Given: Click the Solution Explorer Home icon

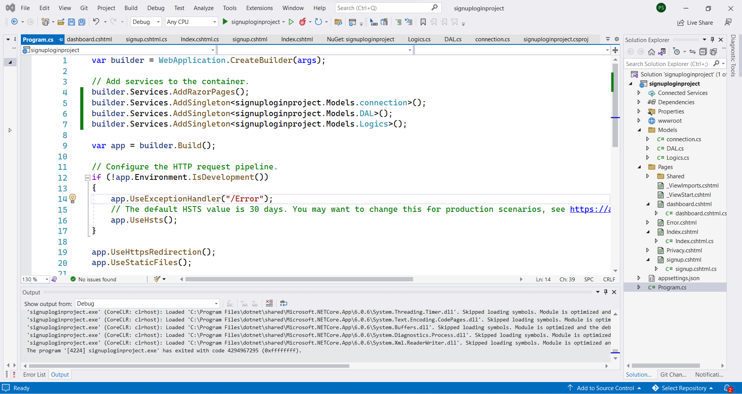Looking at the screenshot, I should tap(652, 52).
